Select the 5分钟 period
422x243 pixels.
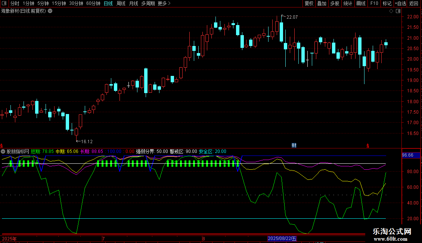pos(43,3)
